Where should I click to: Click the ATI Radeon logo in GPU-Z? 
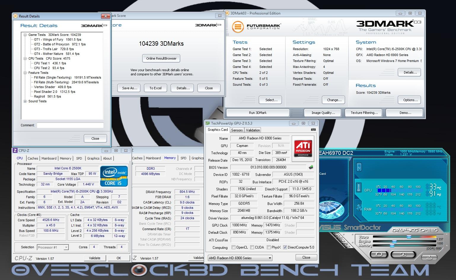(x=303, y=148)
